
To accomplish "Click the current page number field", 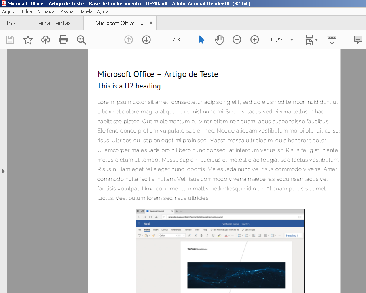I will coord(165,40).
